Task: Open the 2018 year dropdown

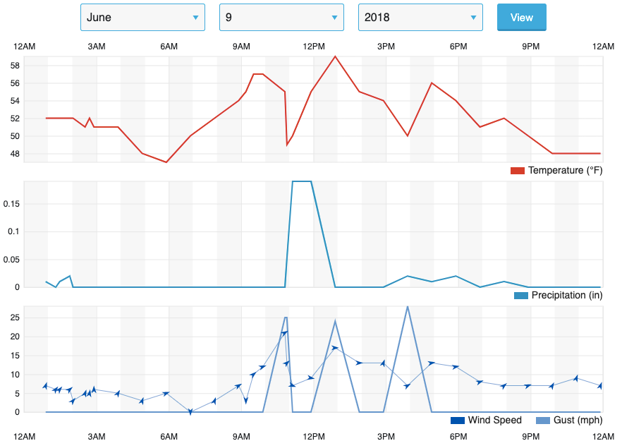Action: coord(420,18)
